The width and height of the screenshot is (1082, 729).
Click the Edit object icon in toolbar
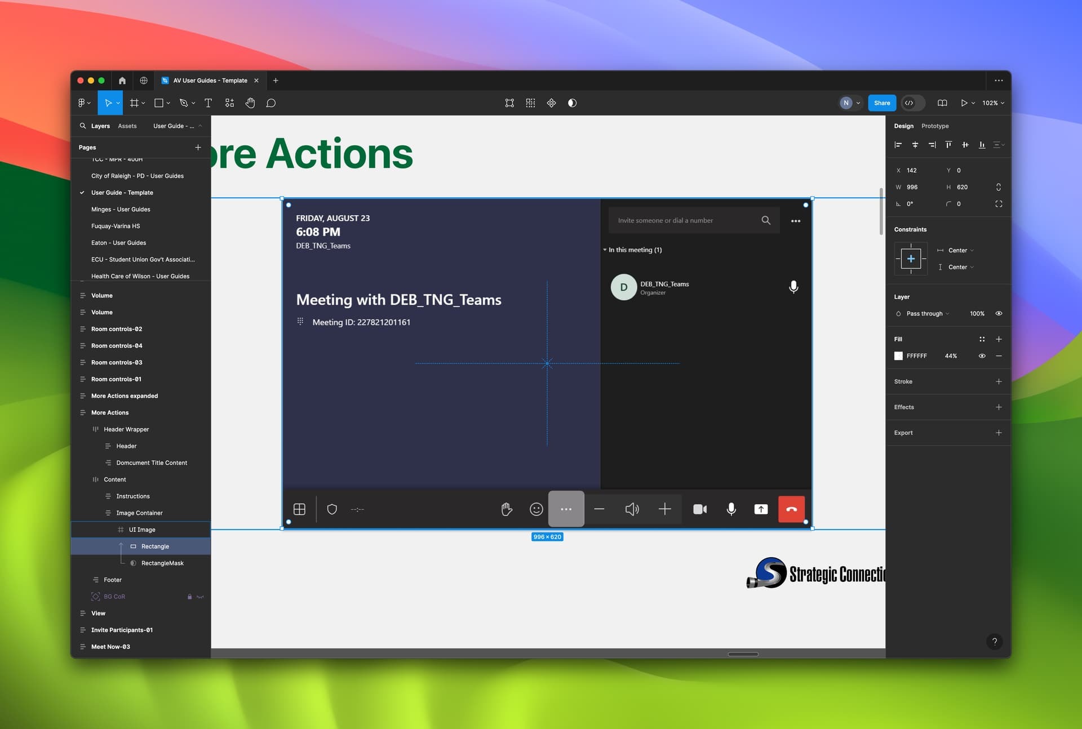[x=509, y=103]
